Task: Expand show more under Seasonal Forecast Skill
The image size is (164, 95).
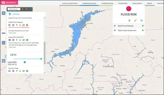Action: tap(12, 47)
